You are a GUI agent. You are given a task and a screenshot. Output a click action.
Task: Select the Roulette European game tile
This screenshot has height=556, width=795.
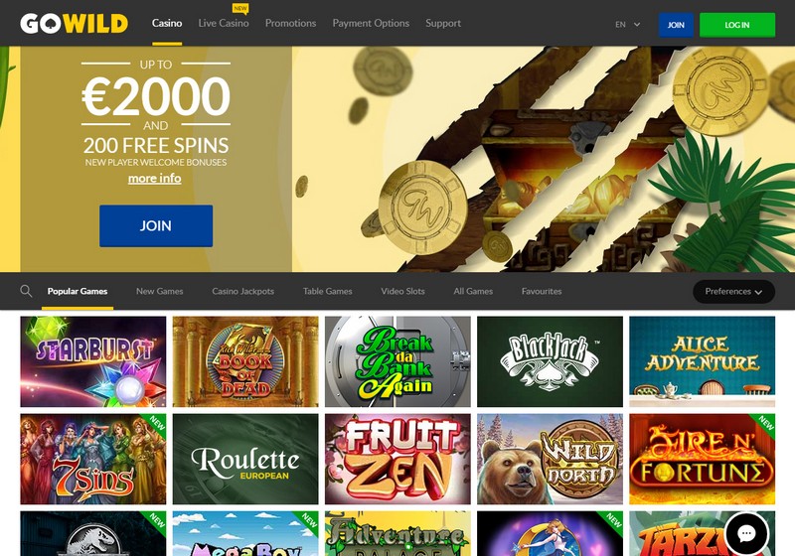[245, 459]
